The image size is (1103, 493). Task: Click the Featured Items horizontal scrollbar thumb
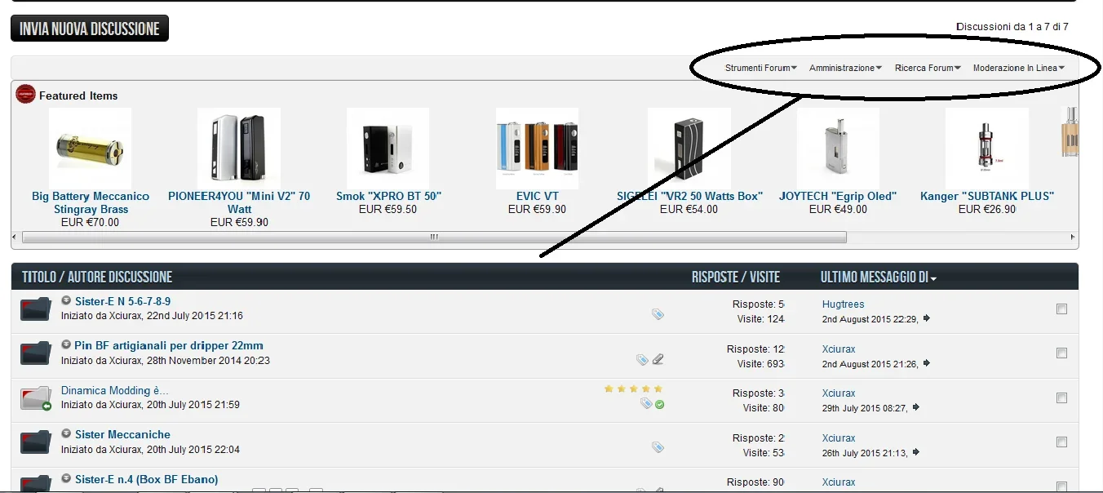point(434,238)
